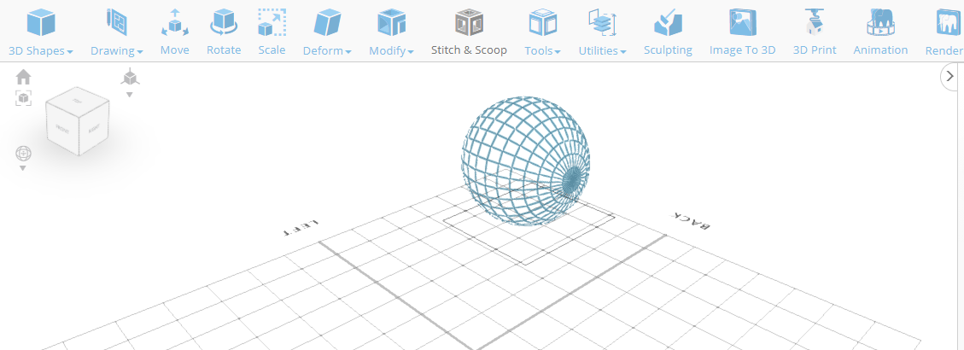Viewport: 964px width, 350px height.
Task: Click the RIGHT face of the view cube
Action: pos(94,129)
